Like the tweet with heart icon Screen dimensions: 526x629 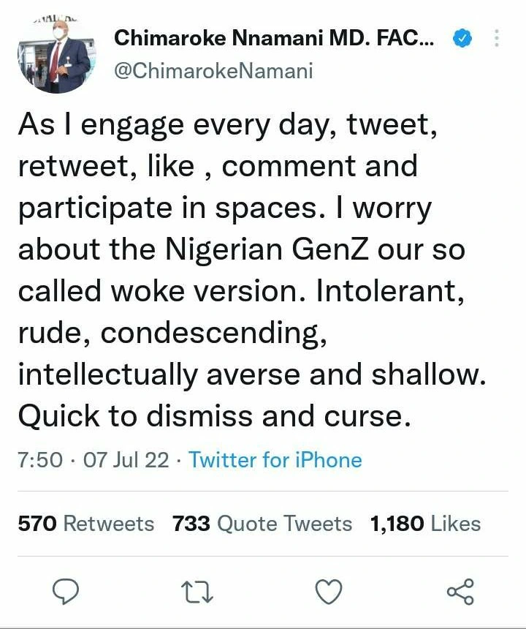(329, 591)
